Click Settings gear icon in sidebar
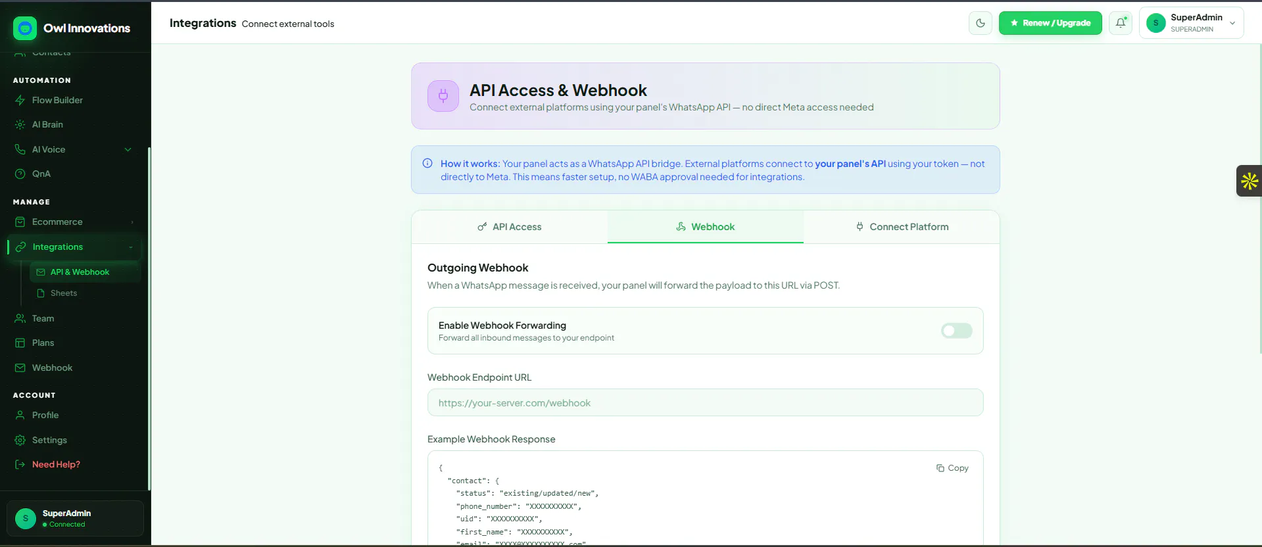Screen dimensions: 1262x547 click(20, 440)
